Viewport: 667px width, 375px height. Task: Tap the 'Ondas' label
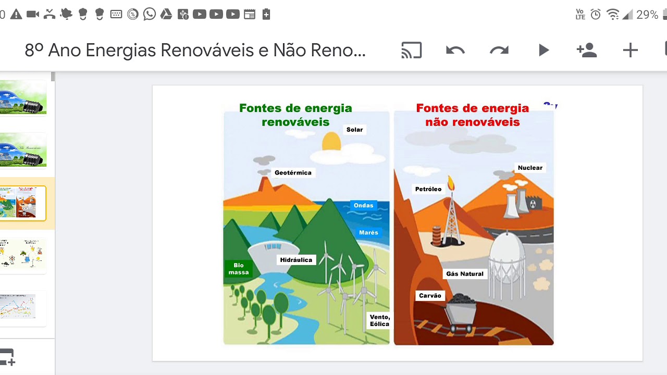pos(364,205)
